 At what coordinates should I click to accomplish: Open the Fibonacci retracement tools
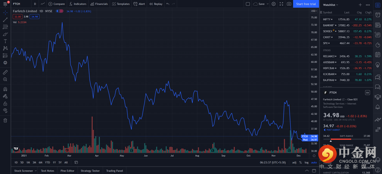click(5, 27)
